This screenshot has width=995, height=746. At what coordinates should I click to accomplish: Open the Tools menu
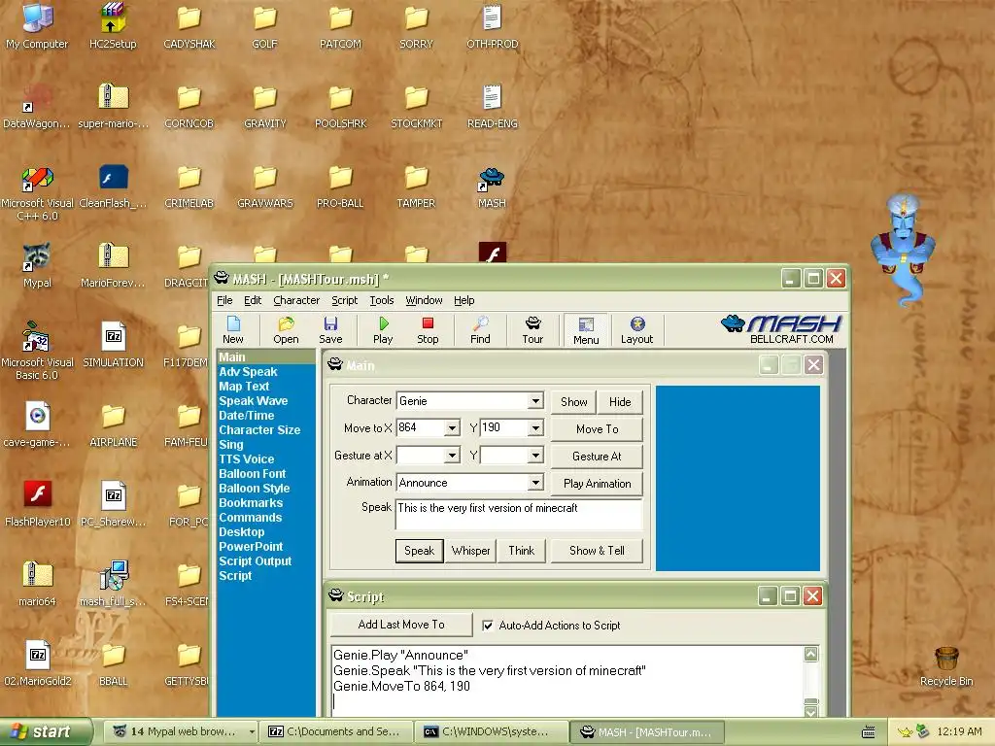[382, 301]
